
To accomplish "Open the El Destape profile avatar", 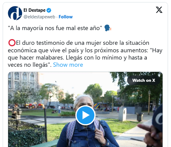I will (15, 13).
